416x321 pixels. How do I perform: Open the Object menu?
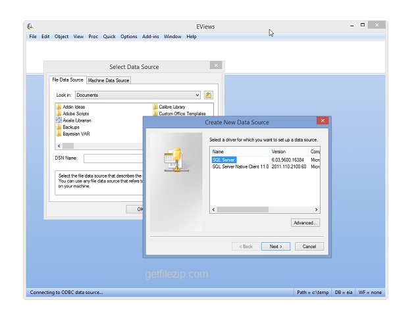click(62, 37)
